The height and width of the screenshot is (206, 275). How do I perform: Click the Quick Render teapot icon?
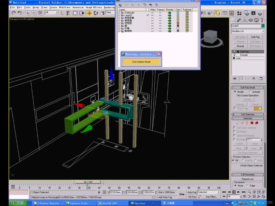260,13
